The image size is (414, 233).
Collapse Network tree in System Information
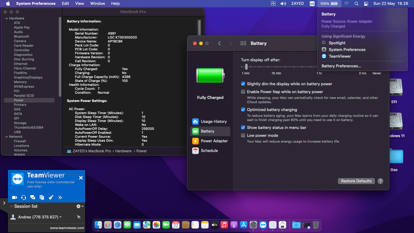(x=6, y=137)
